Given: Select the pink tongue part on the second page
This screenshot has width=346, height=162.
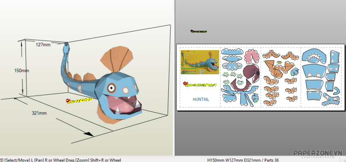Looking at the screenshot, I should point(252,56).
